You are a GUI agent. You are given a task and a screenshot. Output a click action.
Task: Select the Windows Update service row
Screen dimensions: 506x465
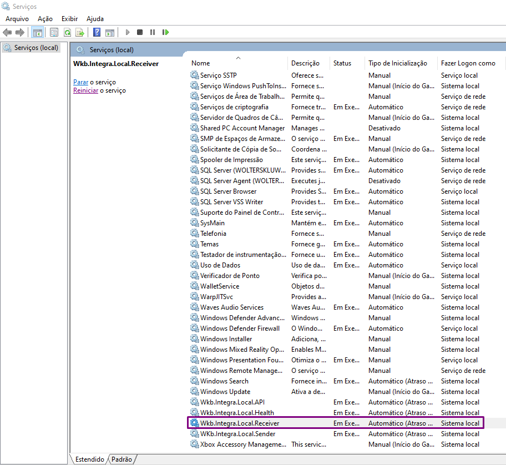(225, 392)
